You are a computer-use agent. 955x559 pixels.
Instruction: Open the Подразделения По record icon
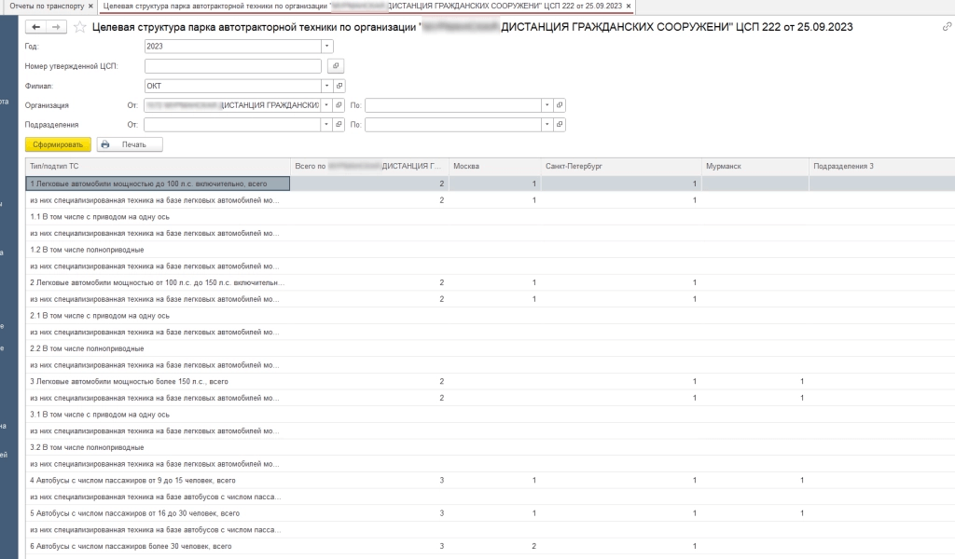pos(560,124)
